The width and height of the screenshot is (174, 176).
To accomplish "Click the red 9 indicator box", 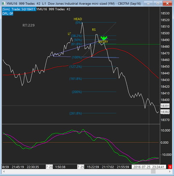I will 170,167.
